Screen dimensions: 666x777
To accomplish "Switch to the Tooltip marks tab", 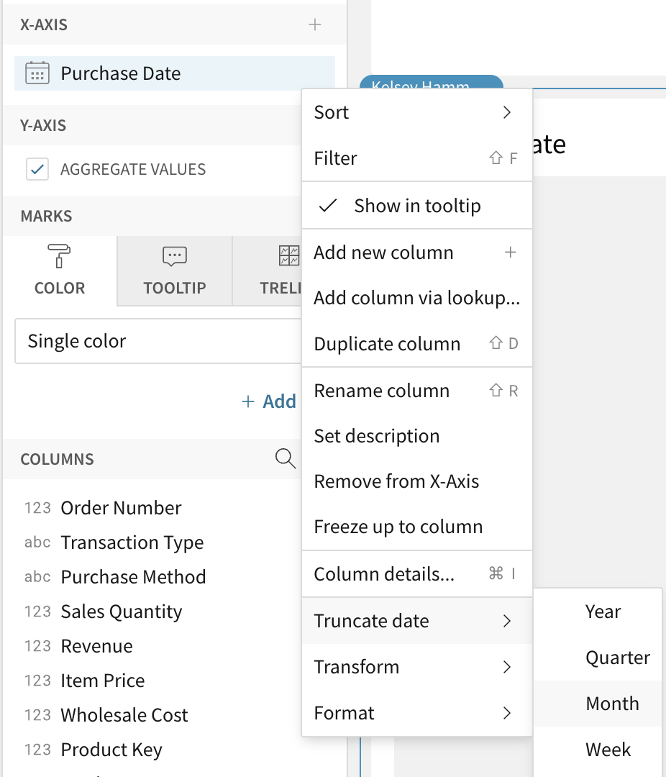I will click(174, 271).
